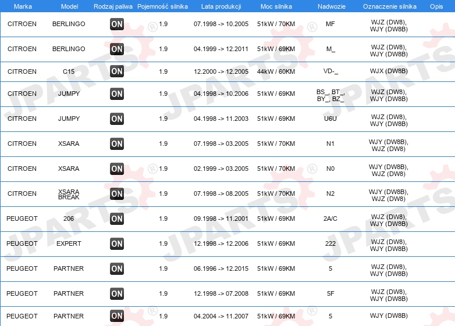Click the ON icon in Jumpy U6U row

pyautogui.click(x=117, y=119)
